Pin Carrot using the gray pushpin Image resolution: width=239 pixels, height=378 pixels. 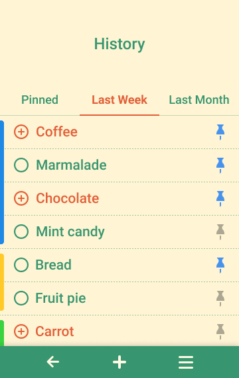tap(220, 331)
